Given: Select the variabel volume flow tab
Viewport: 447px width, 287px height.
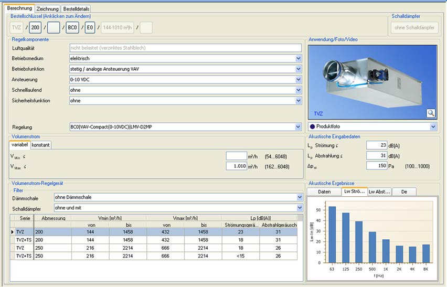Looking at the screenshot, I should (19, 144).
